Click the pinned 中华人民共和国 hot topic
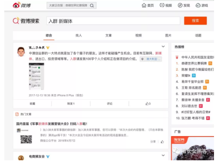 198,57
